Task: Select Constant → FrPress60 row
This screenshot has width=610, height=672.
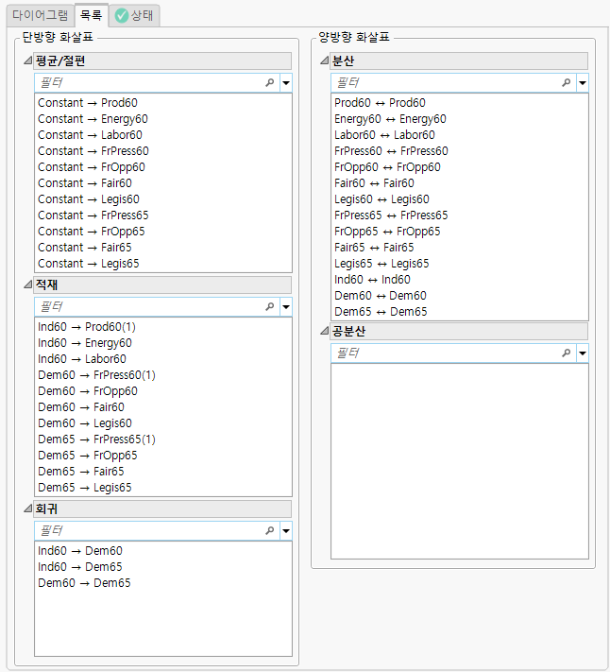Action: [x=163, y=151]
